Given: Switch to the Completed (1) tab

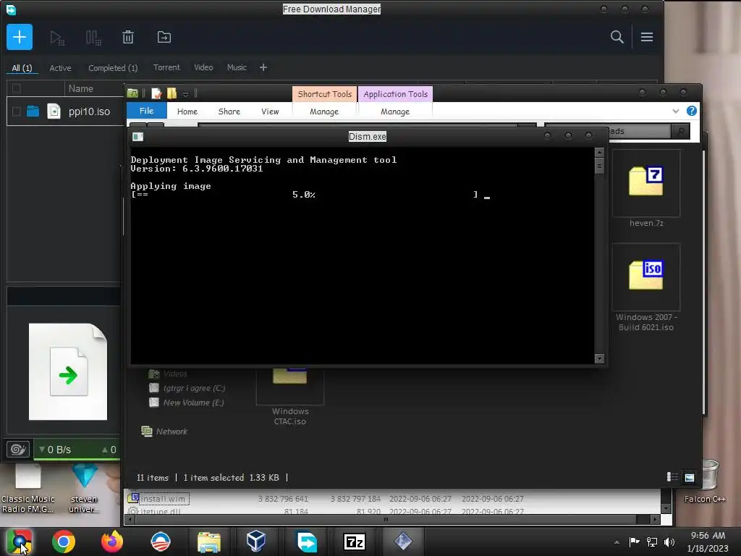Looking at the screenshot, I should point(113,68).
